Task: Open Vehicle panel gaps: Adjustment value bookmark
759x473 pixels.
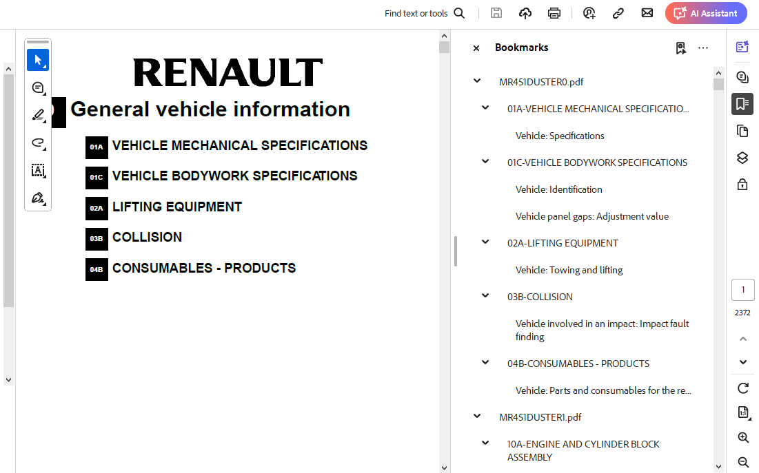Action: (592, 217)
